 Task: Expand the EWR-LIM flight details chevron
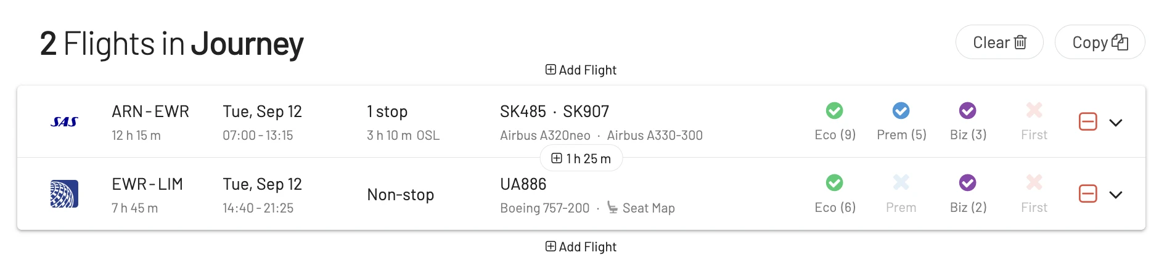tap(1116, 195)
